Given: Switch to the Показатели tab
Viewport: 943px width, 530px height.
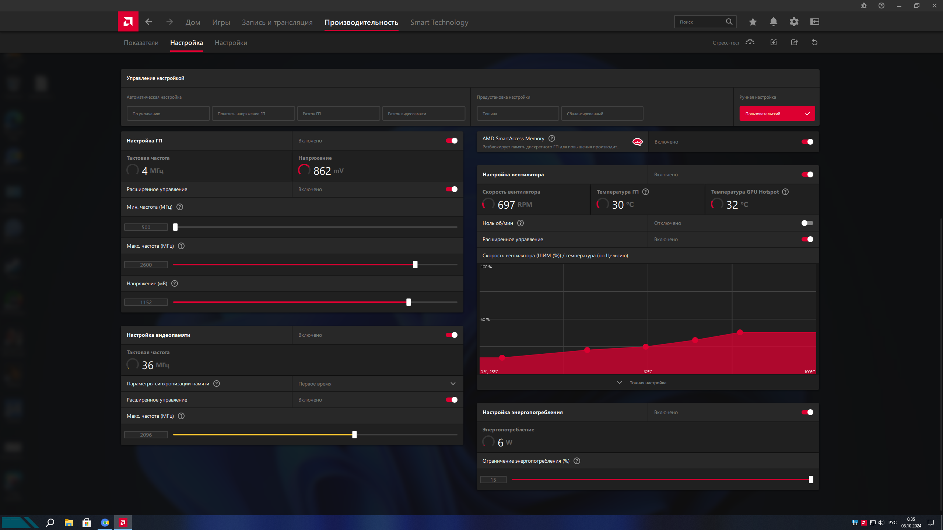Looking at the screenshot, I should pos(141,43).
